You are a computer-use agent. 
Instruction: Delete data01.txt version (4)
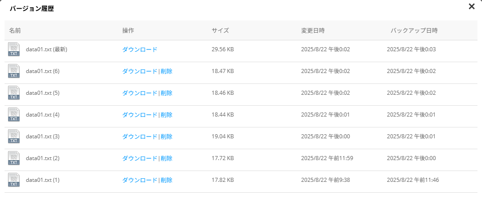pyautogui.click(x=167, y=115)
